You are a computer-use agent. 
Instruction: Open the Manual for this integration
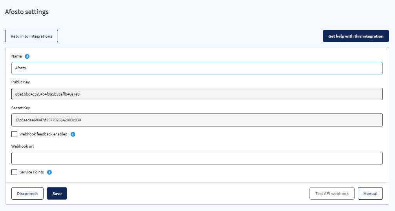point(370,193)
